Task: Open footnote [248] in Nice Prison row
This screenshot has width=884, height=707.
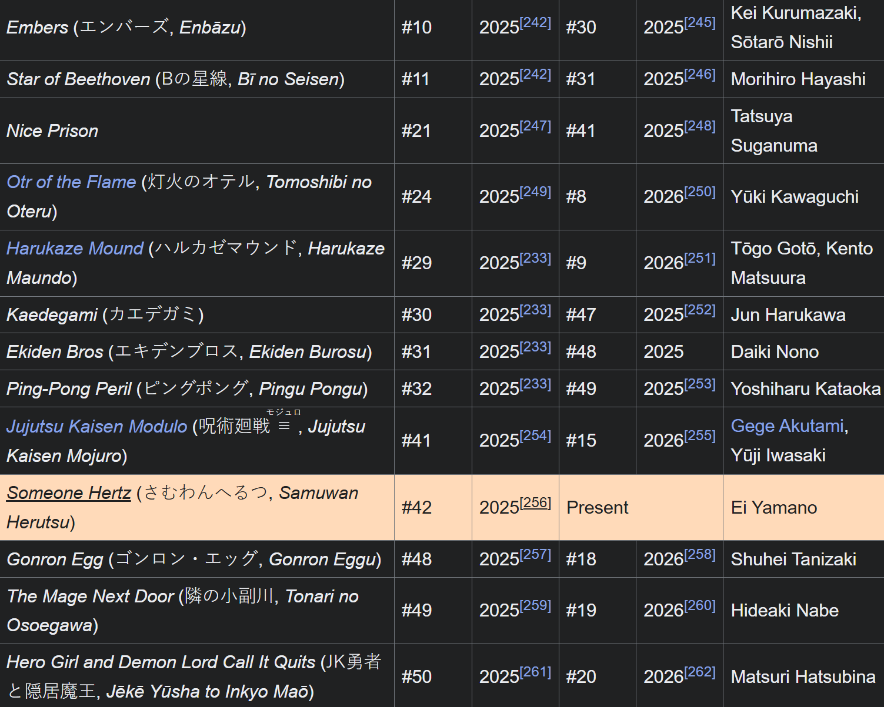Action: (x=700, y=126)
